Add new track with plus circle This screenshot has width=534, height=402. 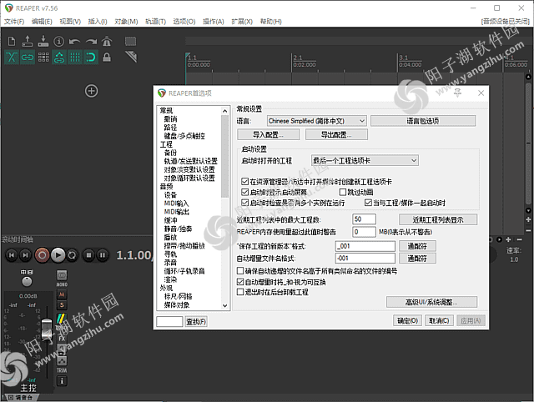tap(91, 91)
